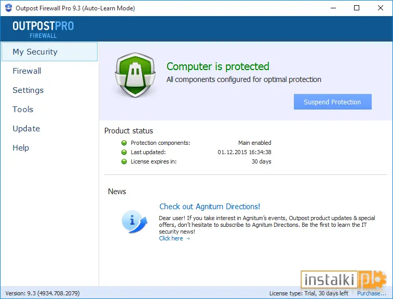Open the My Security section

click(49, 51)
